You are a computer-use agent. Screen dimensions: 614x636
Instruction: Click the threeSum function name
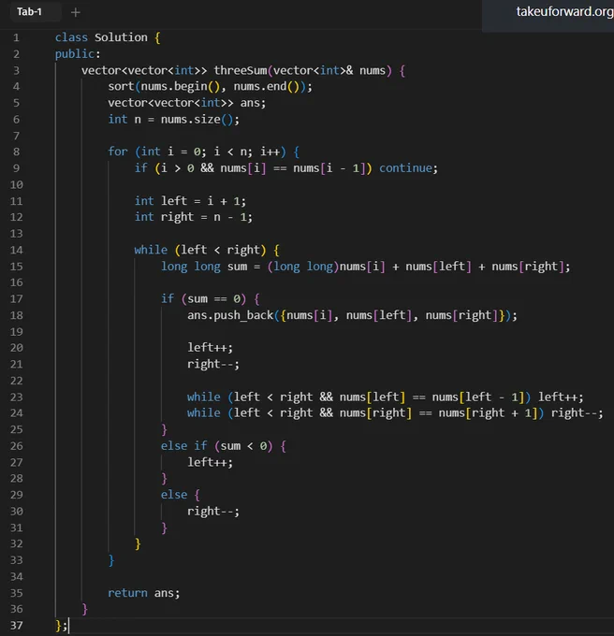(241, 70)
